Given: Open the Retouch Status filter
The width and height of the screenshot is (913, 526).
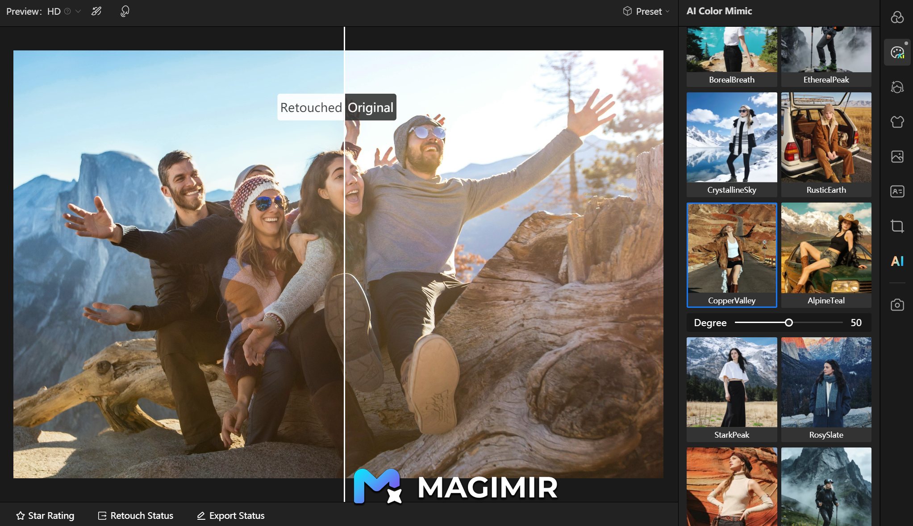Looking at the screenshot, I should [x=136, y=516].
